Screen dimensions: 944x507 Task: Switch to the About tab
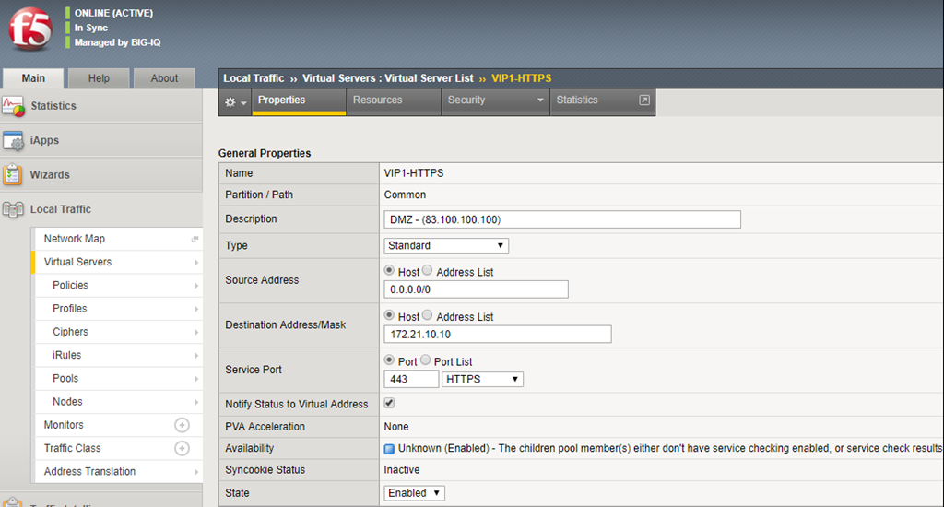(x=164, y=78)
